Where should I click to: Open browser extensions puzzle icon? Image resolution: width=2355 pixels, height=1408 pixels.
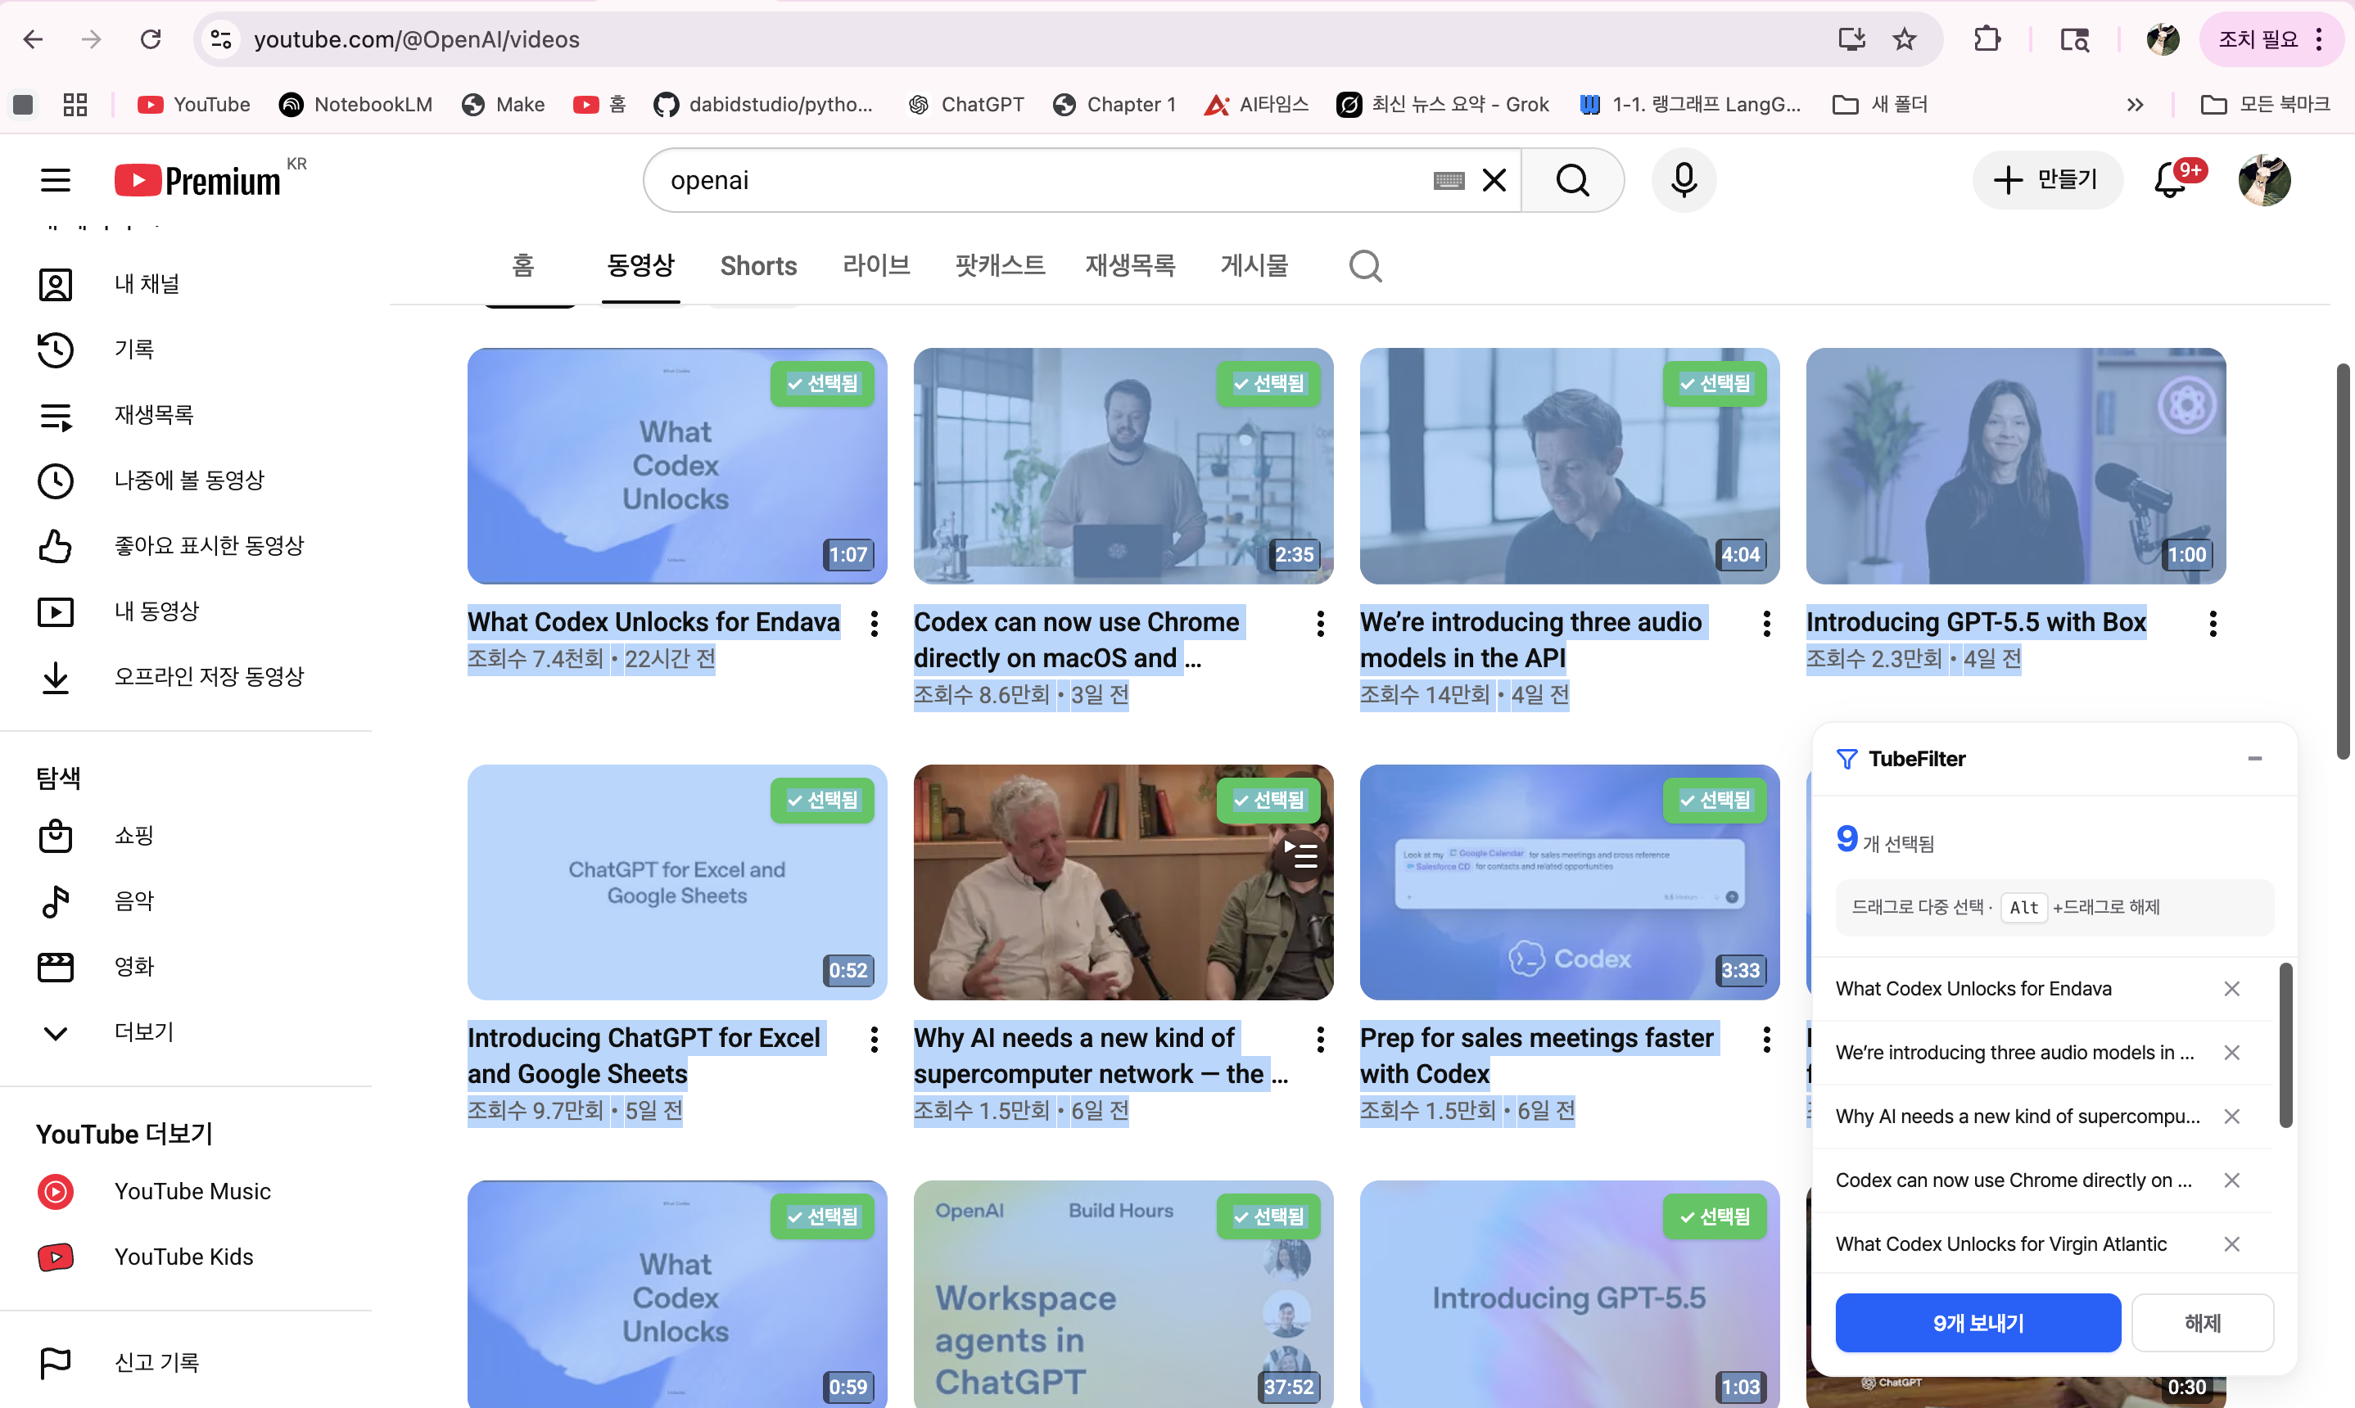point(1987,39)
